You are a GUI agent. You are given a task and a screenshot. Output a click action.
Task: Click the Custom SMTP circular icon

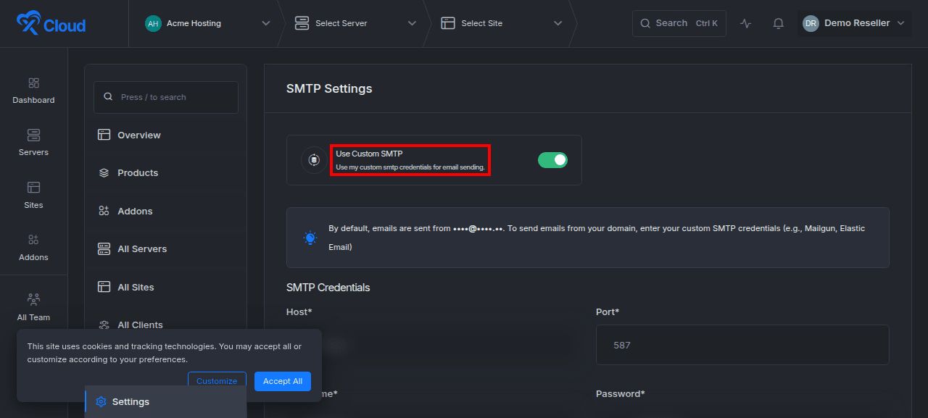(x=314, y=160)
